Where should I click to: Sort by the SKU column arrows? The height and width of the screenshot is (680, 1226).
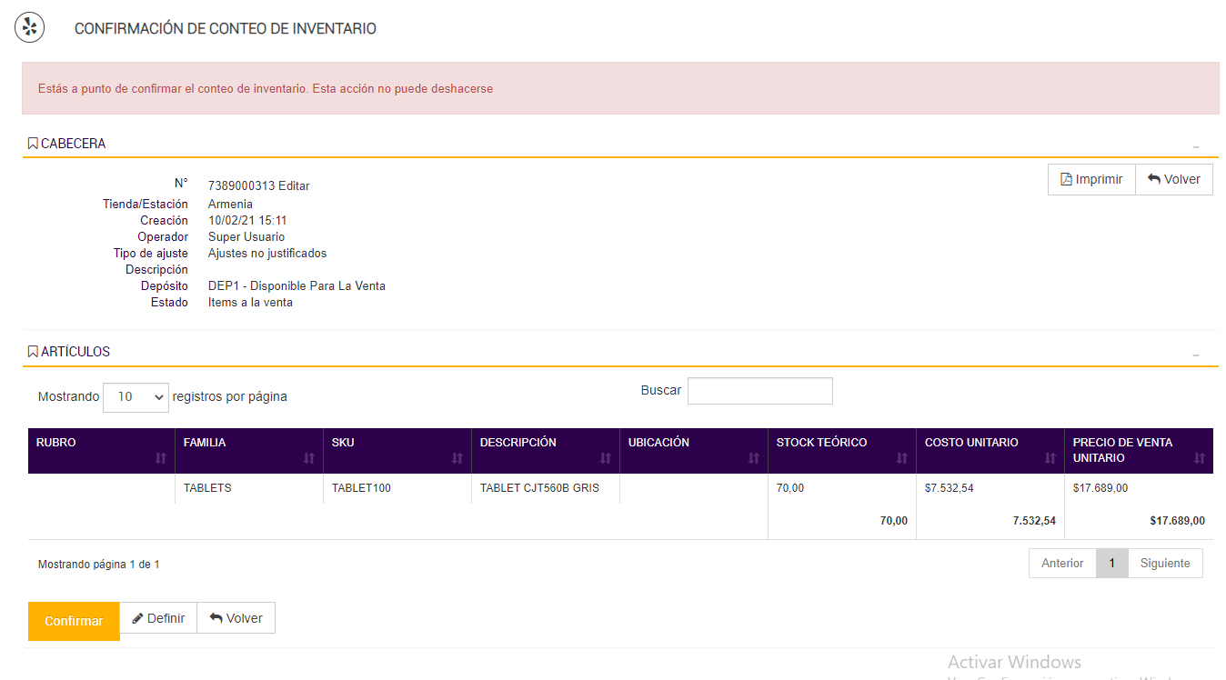457,458
